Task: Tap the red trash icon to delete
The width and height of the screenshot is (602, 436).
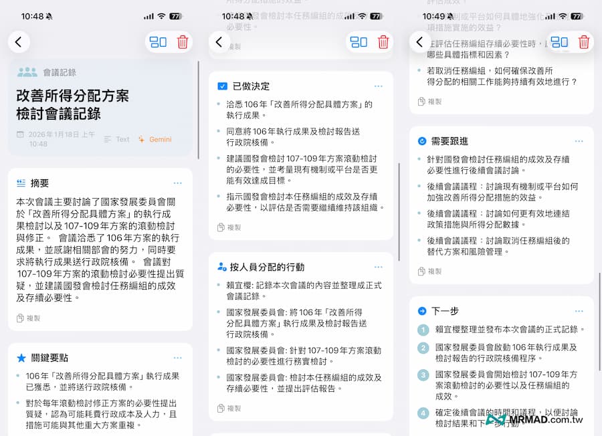Action: pos(184,41)
